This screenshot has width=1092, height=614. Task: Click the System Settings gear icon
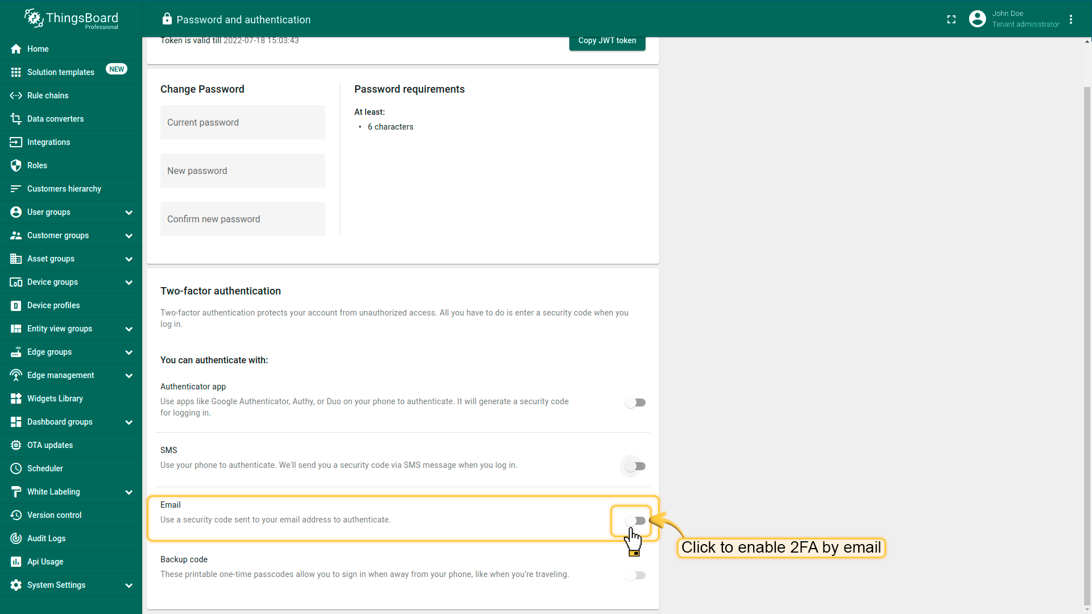16,585
